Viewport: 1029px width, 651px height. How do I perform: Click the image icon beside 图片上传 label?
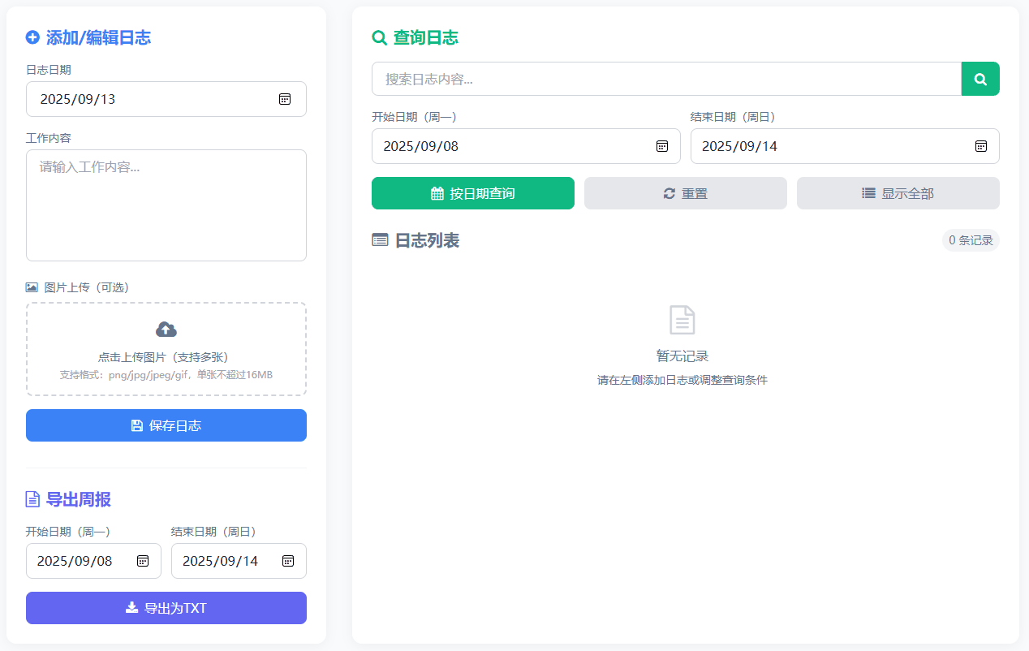point(31,287)
